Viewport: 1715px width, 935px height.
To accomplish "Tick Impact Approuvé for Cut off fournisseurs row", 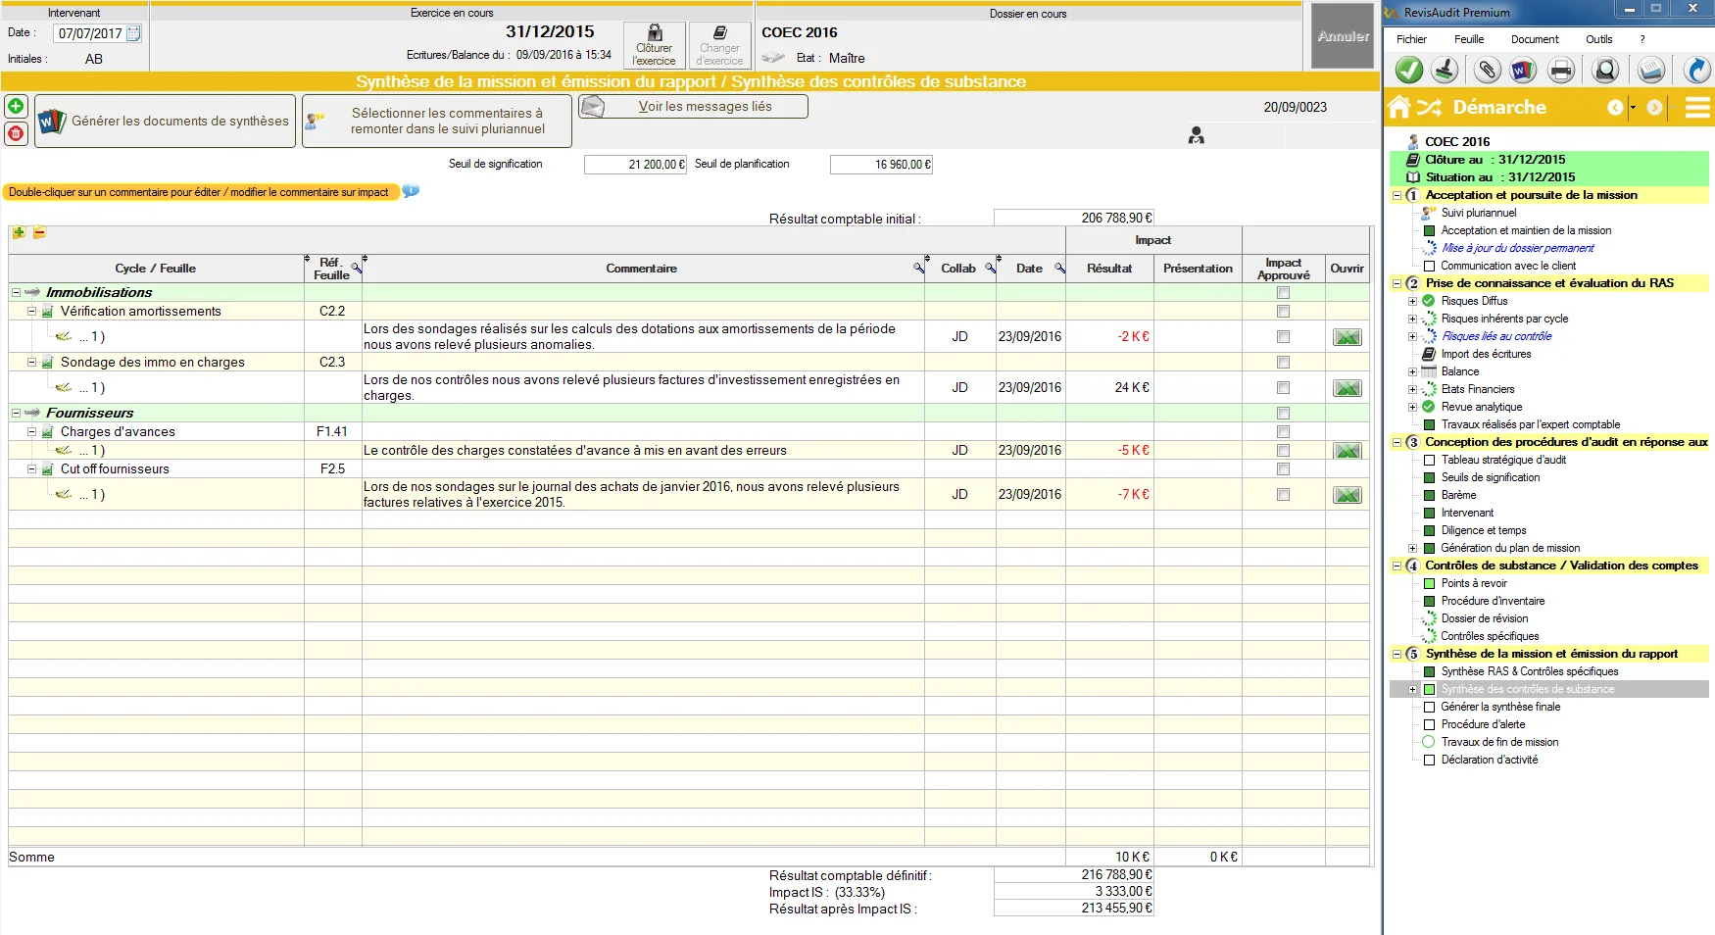I will [x=1283, y=469].
